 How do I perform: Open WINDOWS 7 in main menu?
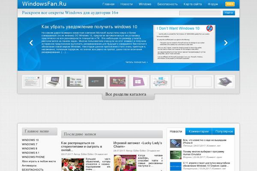(30, 144)
